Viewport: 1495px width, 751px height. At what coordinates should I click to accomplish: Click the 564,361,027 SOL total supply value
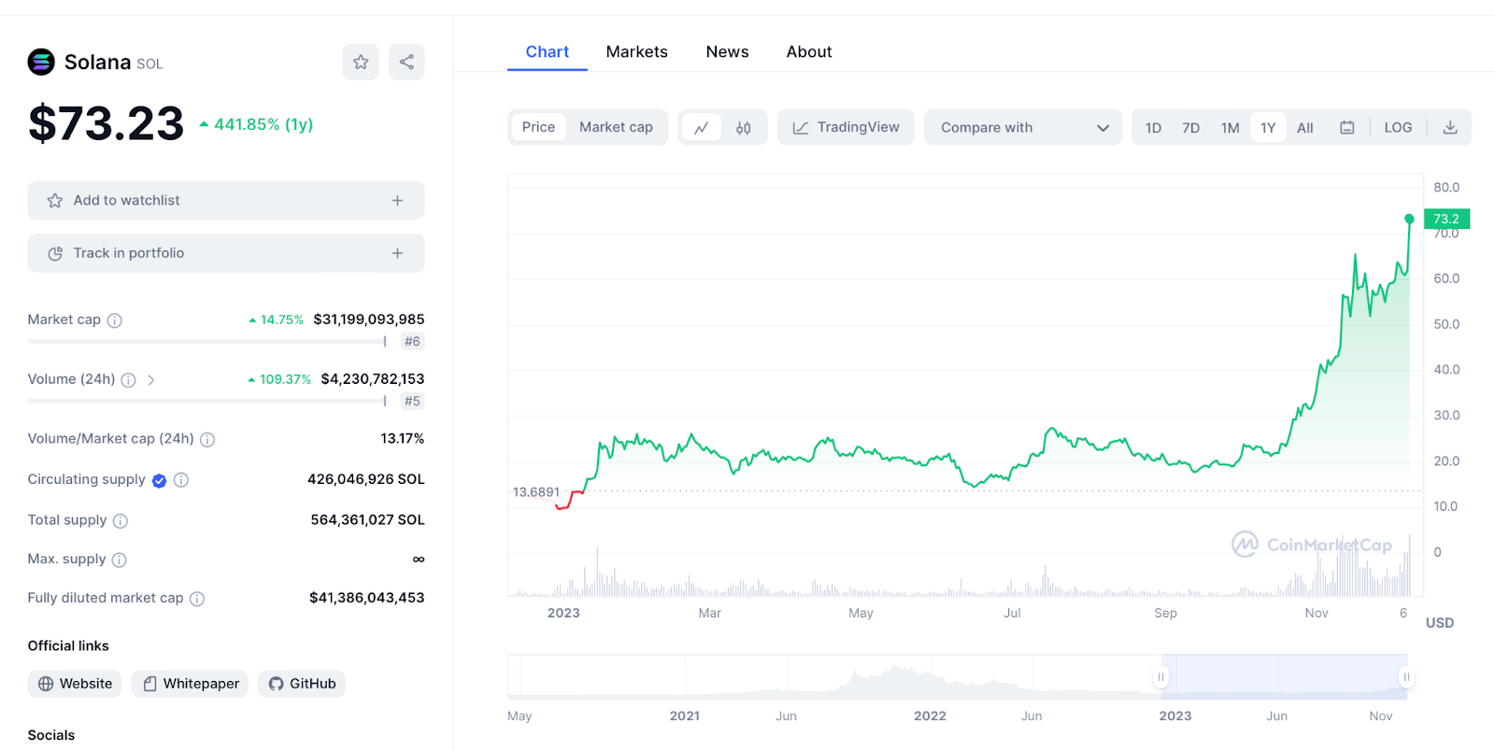[x=368, y=520]
